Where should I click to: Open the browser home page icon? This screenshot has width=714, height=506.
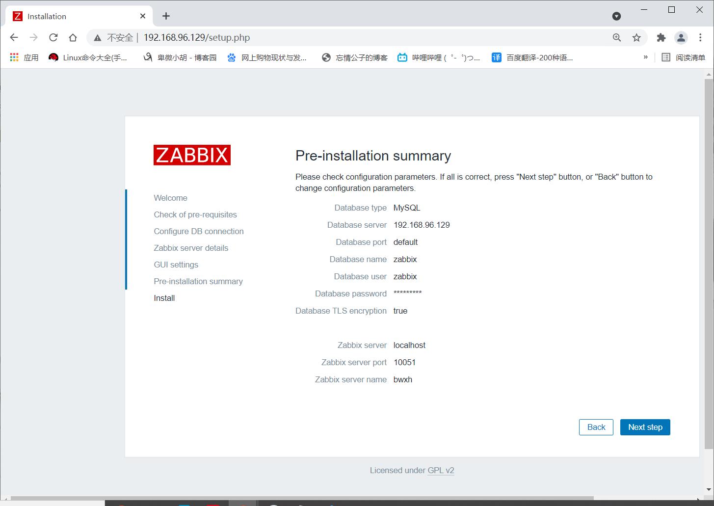click(x=73, y=37)
